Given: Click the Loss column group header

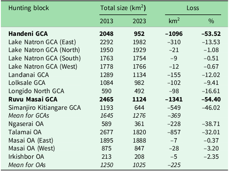Looking at the screenshot, I should pos(193,8).
